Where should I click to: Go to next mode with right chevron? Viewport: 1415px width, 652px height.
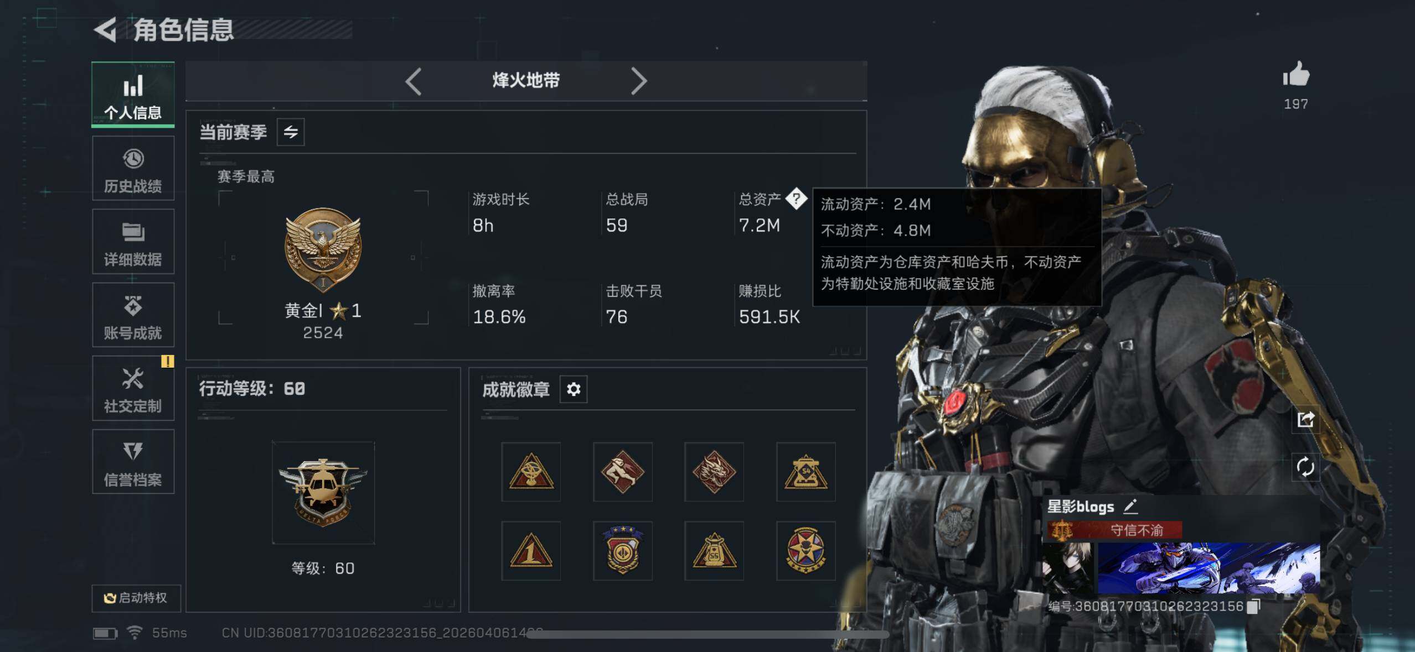[638, 81]
